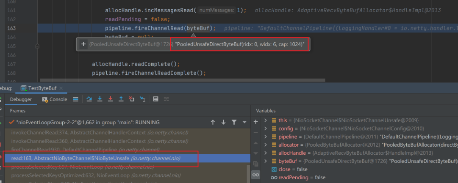This screenshot has height=183, width=458.
Task: Open the thread selector dropdown arrow
Action: [244, 122]
